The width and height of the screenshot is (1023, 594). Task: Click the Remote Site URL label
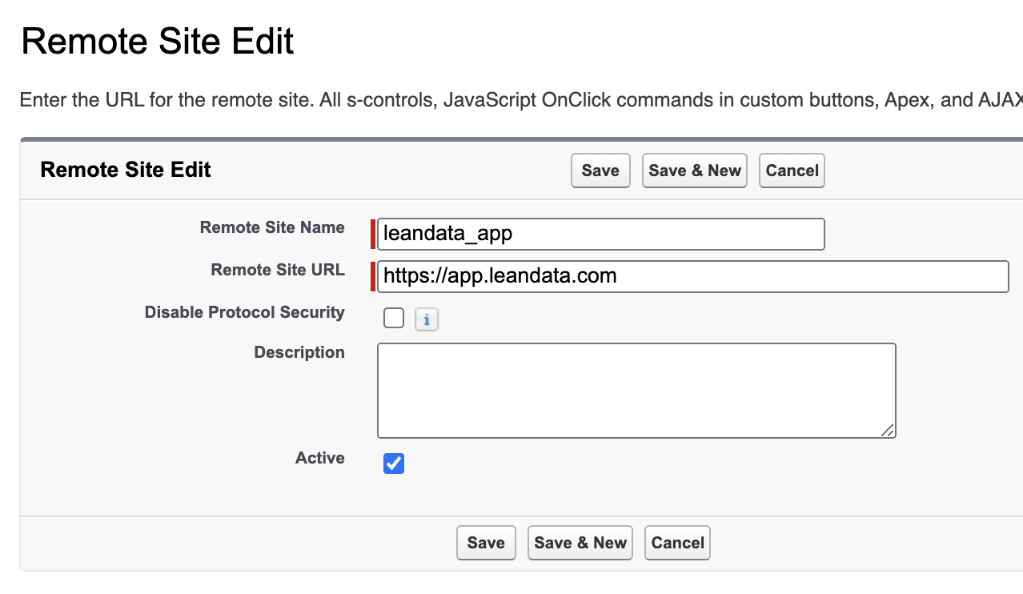278,270
